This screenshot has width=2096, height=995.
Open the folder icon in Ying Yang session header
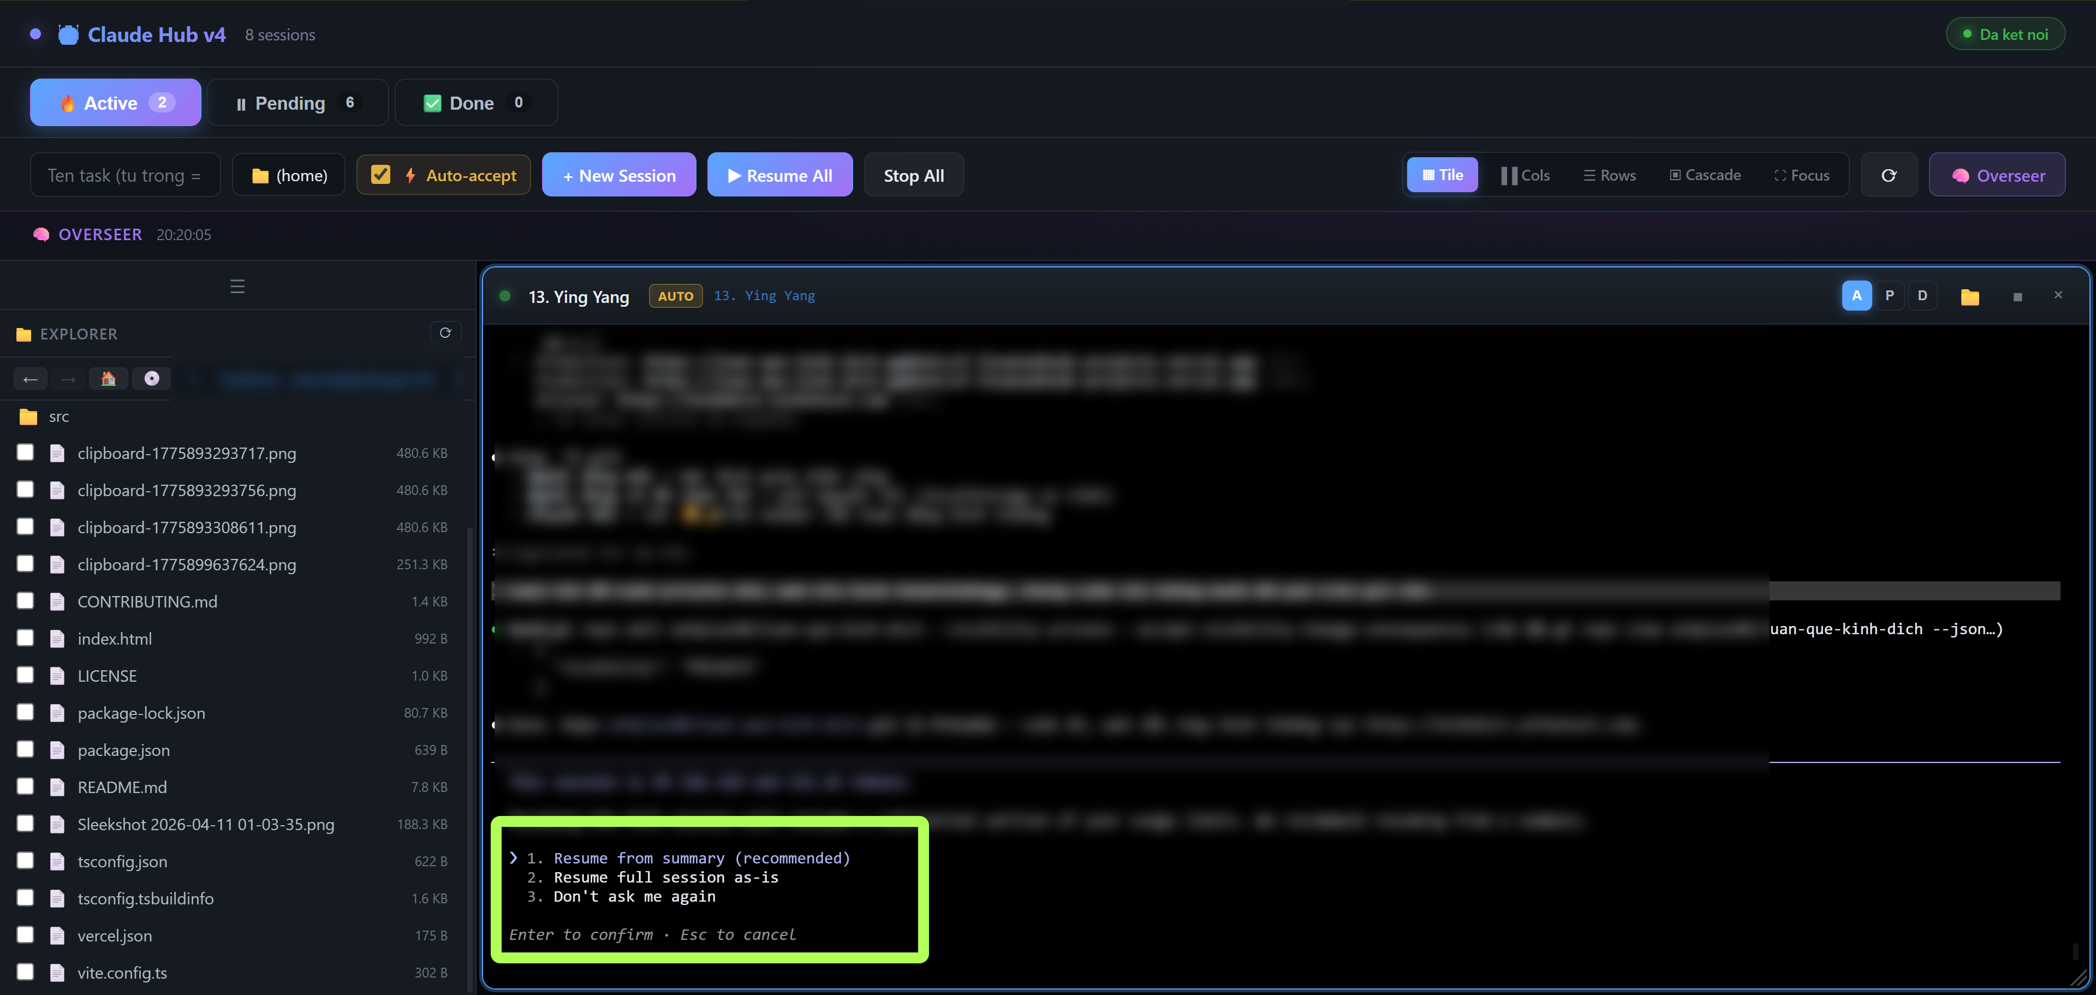click(x=1969, y=296)
